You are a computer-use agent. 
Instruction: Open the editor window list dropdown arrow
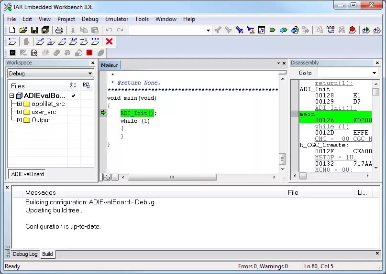click(x=278, y=63)
